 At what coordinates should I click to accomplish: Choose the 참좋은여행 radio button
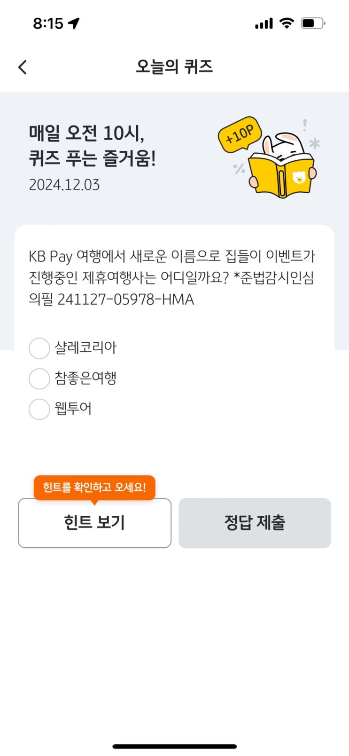[x=39, y=379]
